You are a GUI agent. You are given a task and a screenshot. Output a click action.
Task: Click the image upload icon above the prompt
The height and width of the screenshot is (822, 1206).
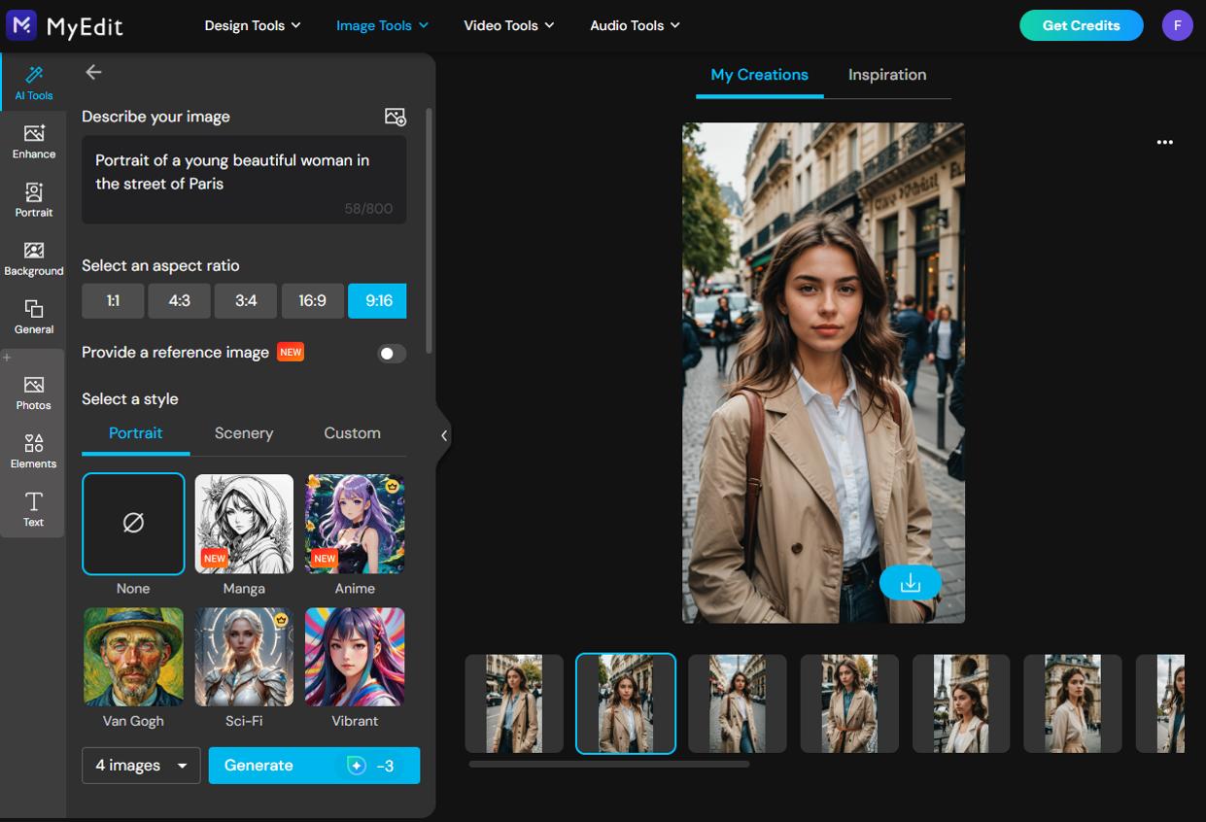(395, 116)
